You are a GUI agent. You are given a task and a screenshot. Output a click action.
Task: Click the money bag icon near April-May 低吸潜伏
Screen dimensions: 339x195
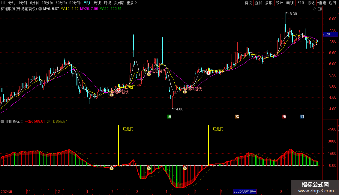point(184,91)
